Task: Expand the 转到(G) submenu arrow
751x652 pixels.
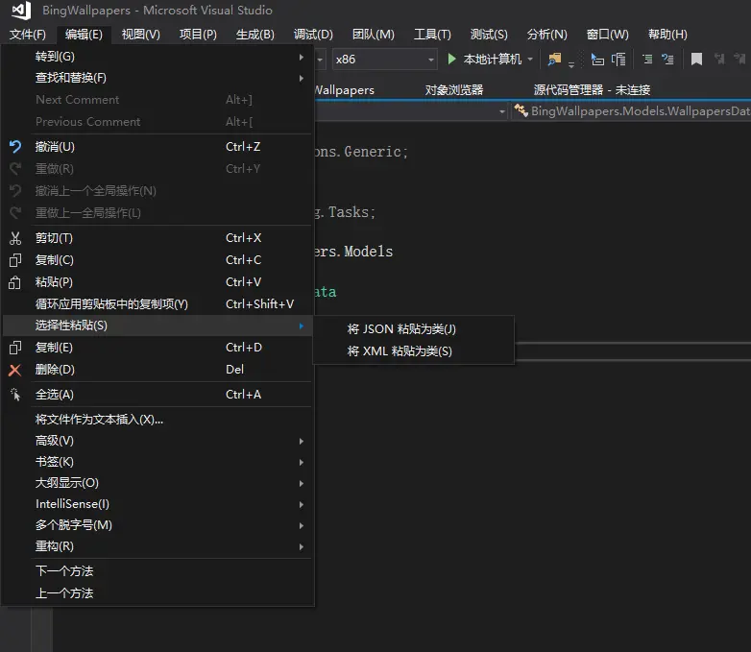Action: pyautogui.click(x=302, y=57)
